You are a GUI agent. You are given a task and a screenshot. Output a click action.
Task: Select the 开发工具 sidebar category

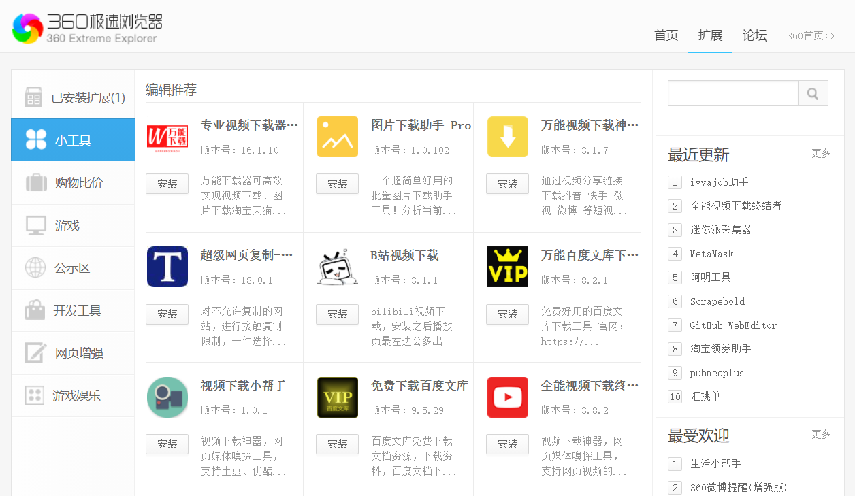73,311
